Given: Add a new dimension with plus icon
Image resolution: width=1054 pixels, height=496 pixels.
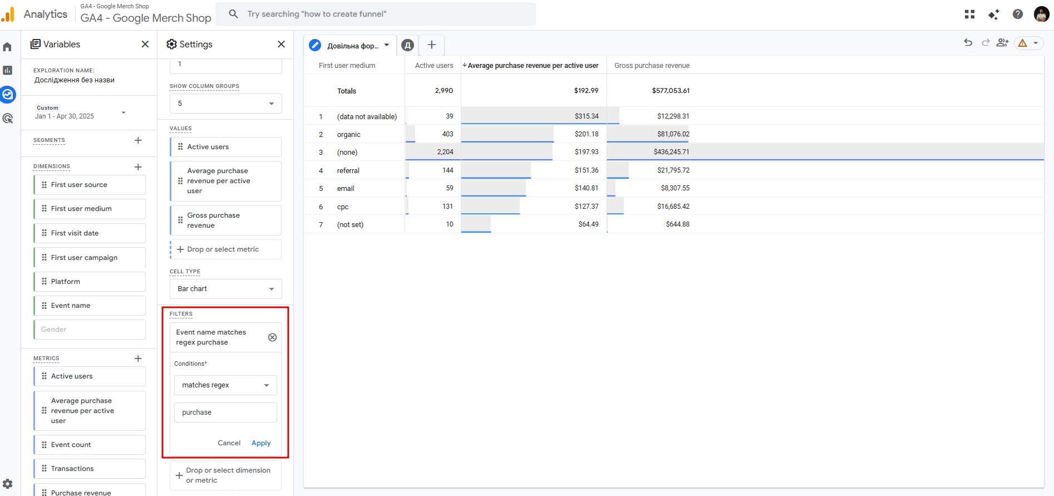Looking at the screenshot, I should pyautogui.click(x=138, y=167).
